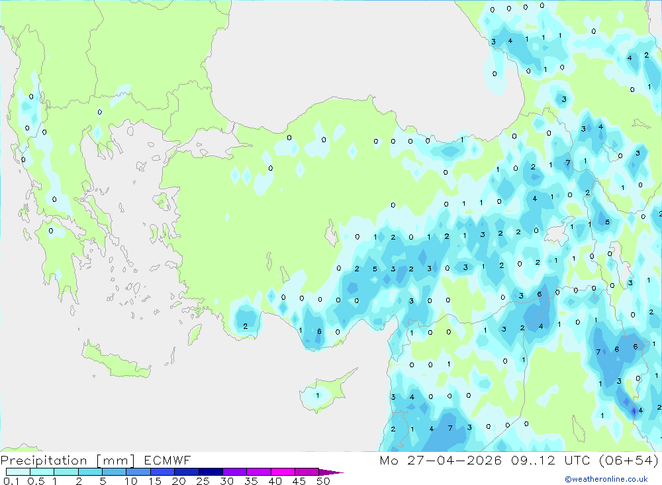Select the "20" legend scale label
Screen dimensions: 662x485
click(x=179, y=481)
